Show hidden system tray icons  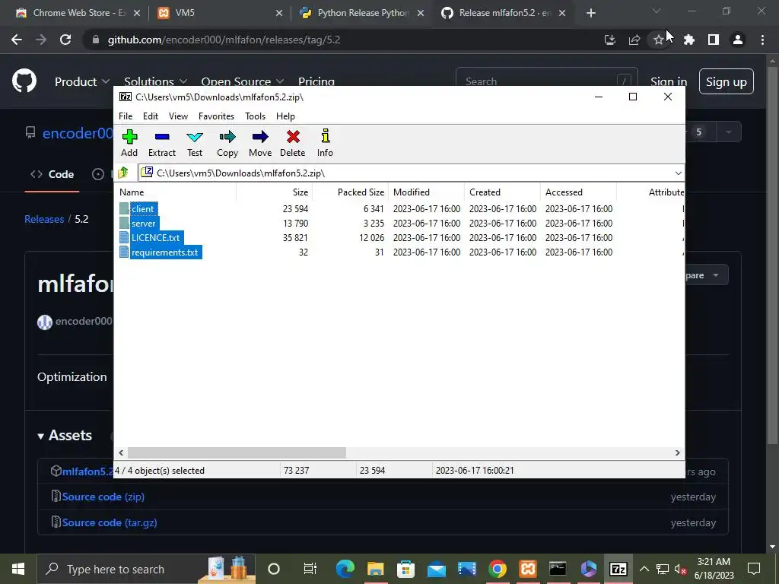click(x=644, y=569)
